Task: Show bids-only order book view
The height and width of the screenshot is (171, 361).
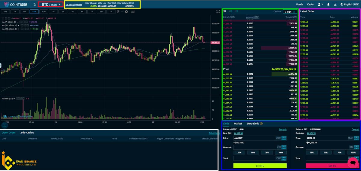Action: (x=231, y=11)
